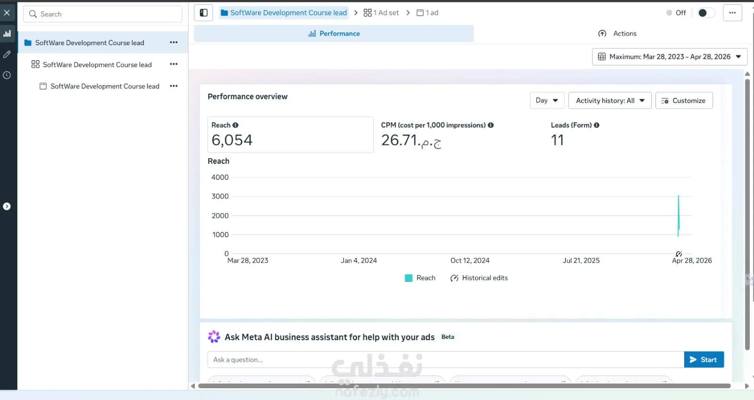Image resolution: width=754 pixels, height=400 pixels.
Task: Click the vertical scrollbar thumb
Action: click(747, 214)
